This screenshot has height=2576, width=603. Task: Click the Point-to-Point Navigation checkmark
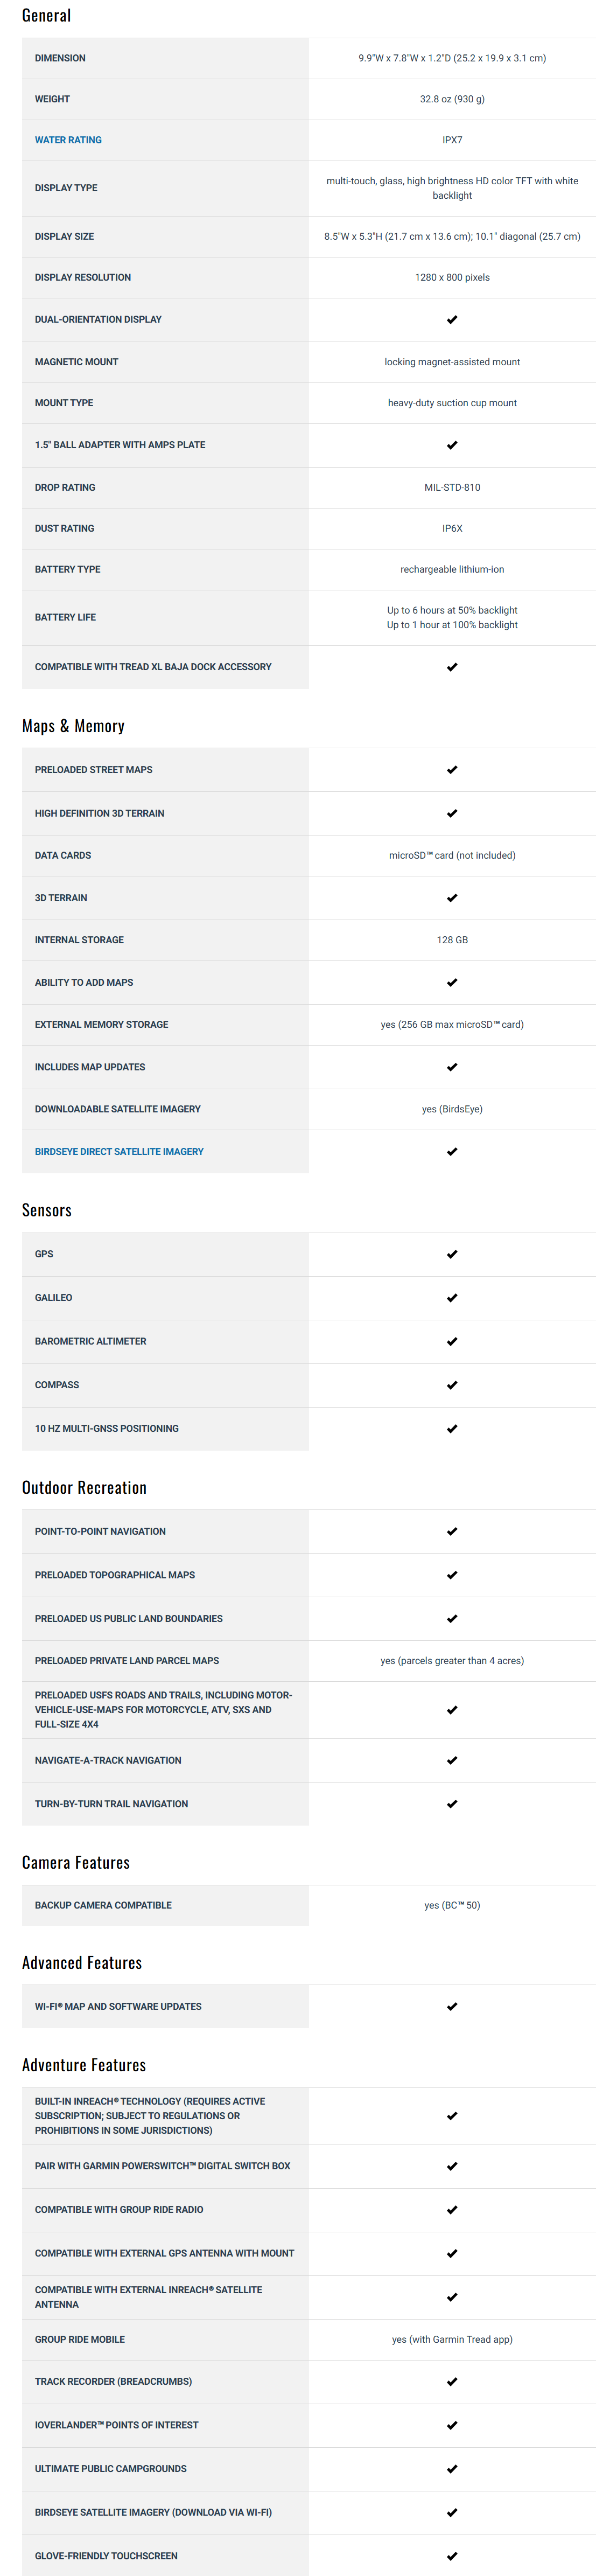click(x=452, y=1532)
